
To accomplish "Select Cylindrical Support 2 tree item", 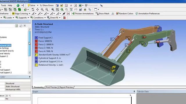I will pyautogui.click(x=6, y=73).
